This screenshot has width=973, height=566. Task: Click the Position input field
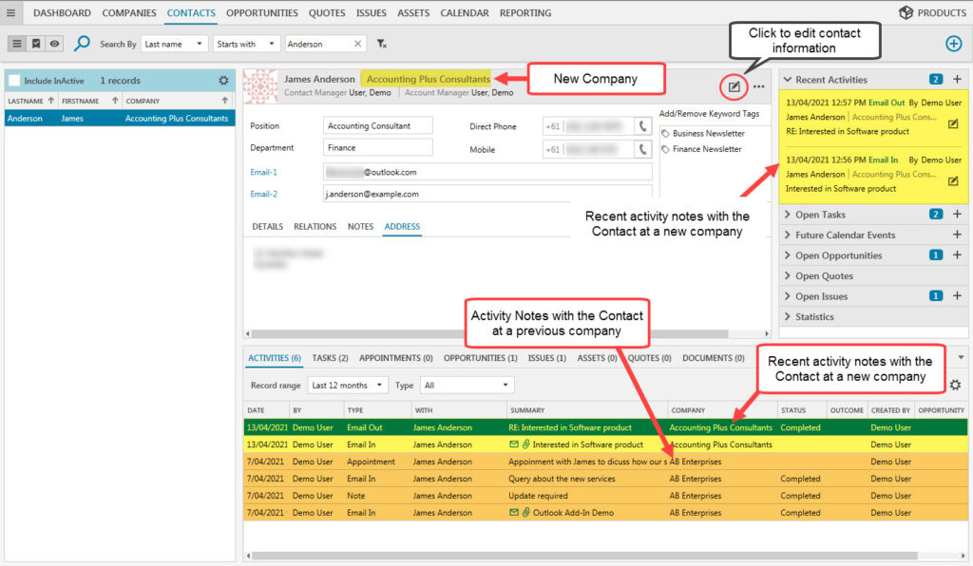(x=377, y=125)
